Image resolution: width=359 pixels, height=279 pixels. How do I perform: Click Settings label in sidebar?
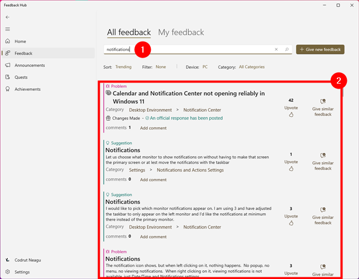click(x=22, y=272)
